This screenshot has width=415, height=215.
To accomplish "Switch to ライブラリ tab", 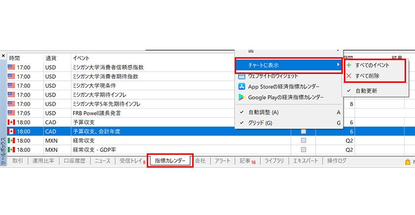I will pyautogui.click(x=274, y=161).
